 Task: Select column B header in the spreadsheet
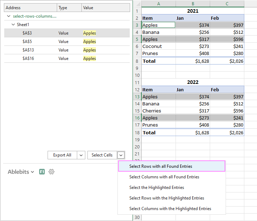(x=192, y=4)
